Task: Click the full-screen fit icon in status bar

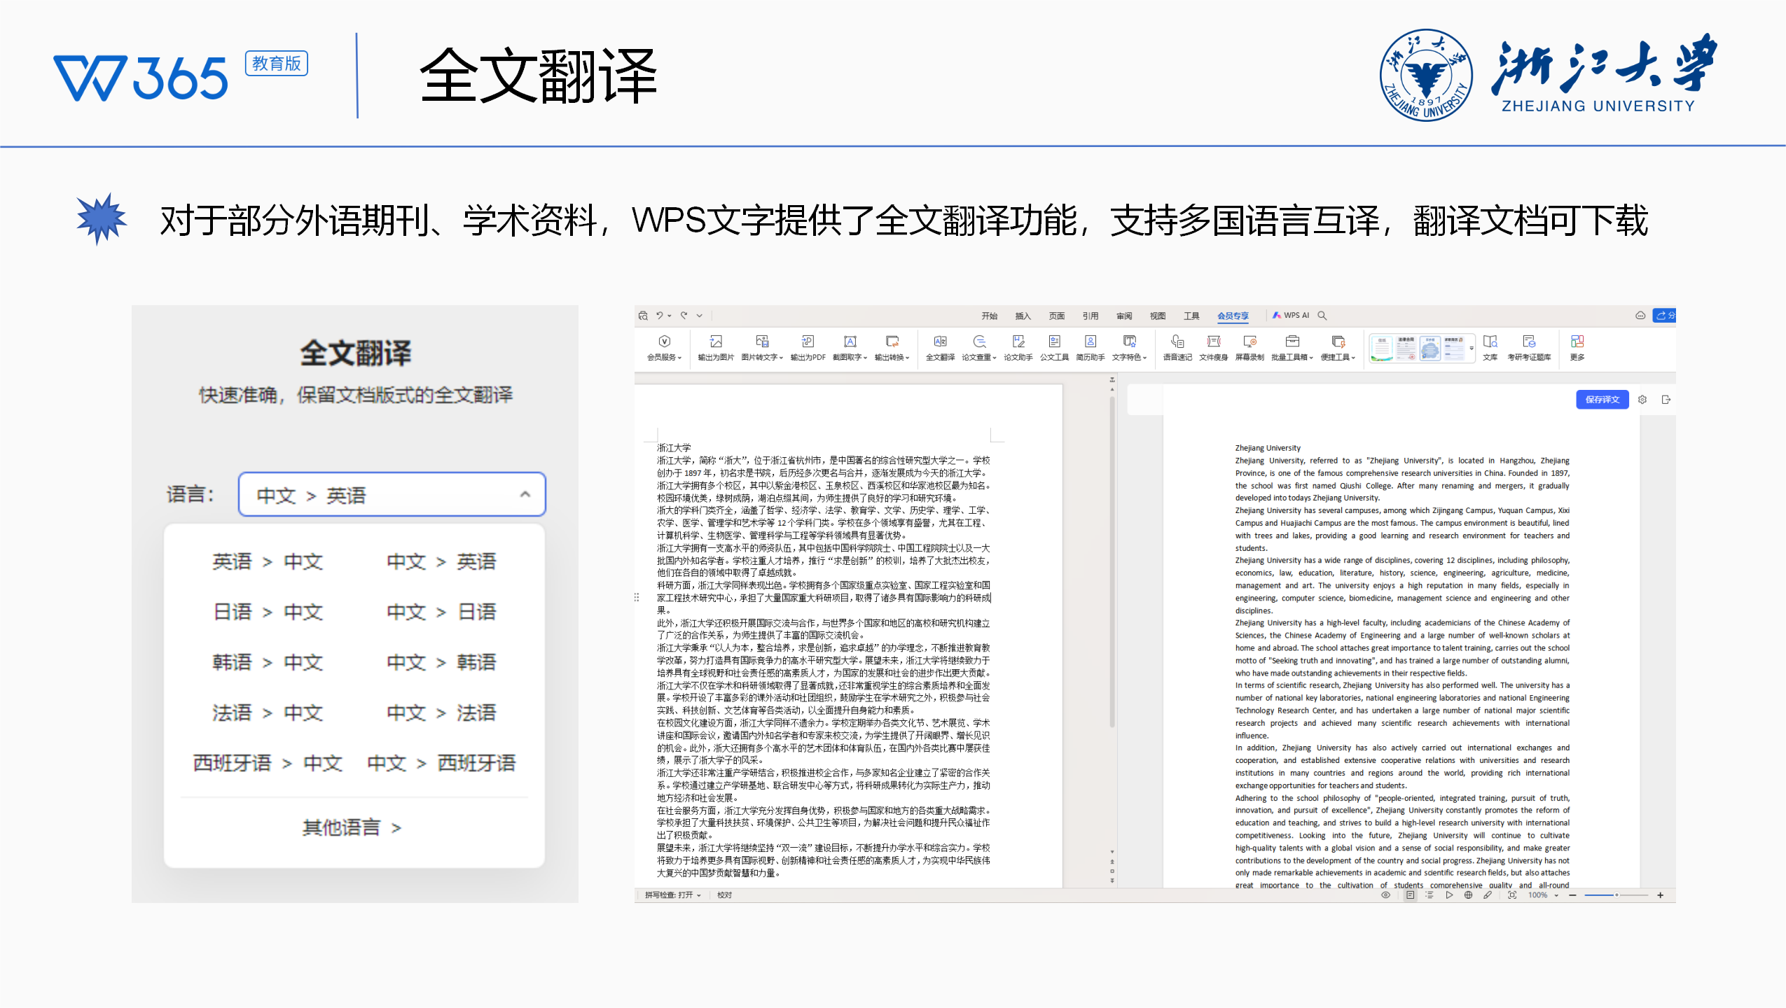Action: [1512, 895]
